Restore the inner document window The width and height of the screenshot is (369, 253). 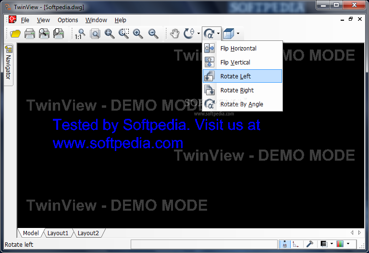click(x=351, y=19)
